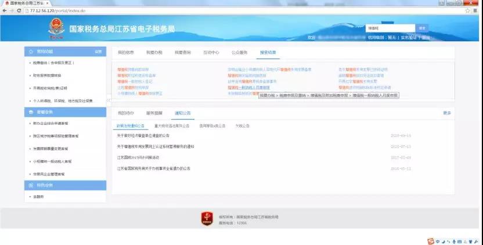Close the browser tab
Image resolution: width=483 pixels, height=245 pixels.
pyautogui.click(x=47, y=3)
